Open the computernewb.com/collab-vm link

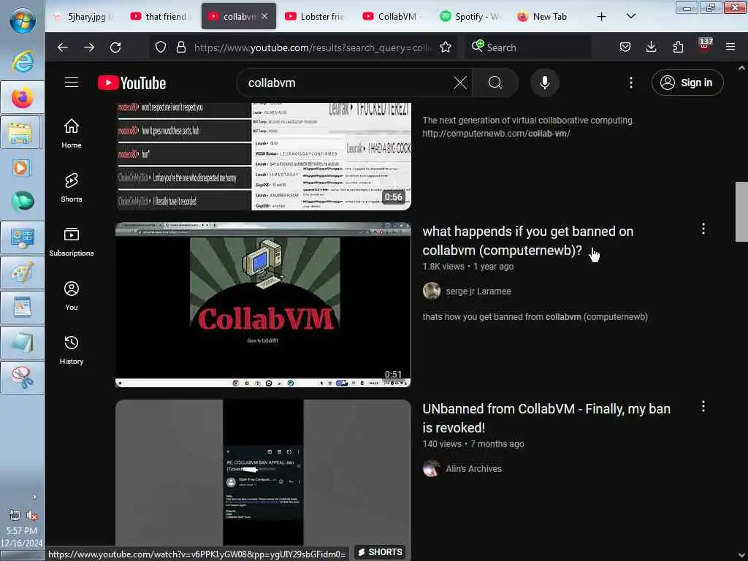click(x=496, y=134)
